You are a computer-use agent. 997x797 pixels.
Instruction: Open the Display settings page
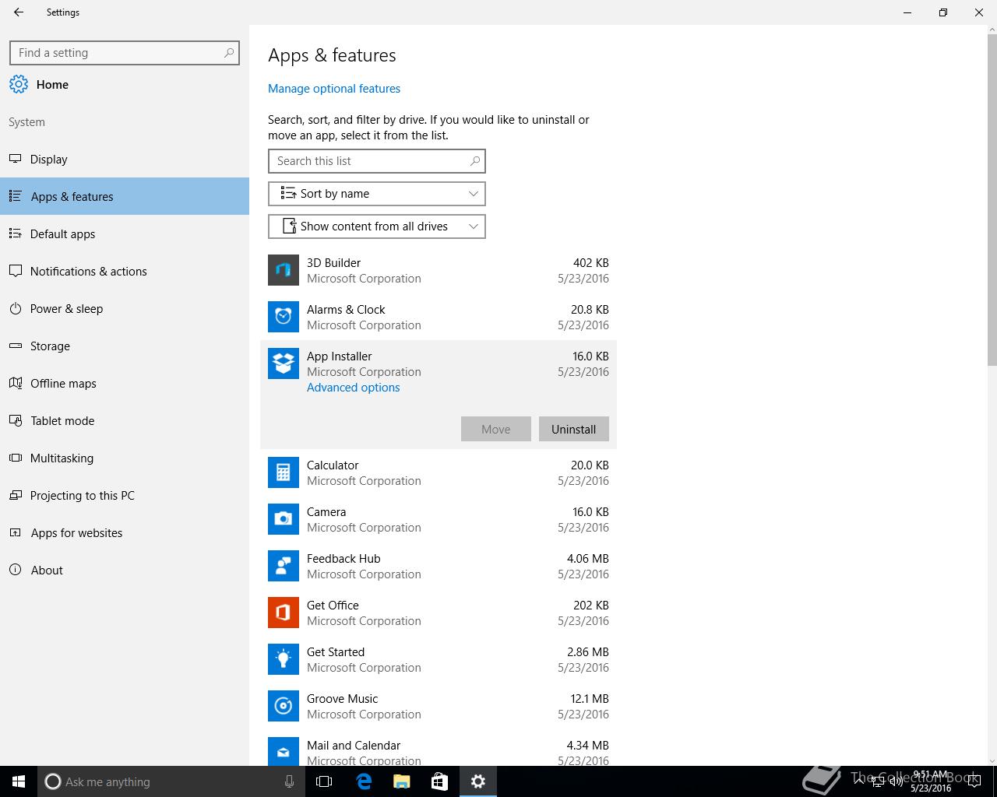point(125,159)
